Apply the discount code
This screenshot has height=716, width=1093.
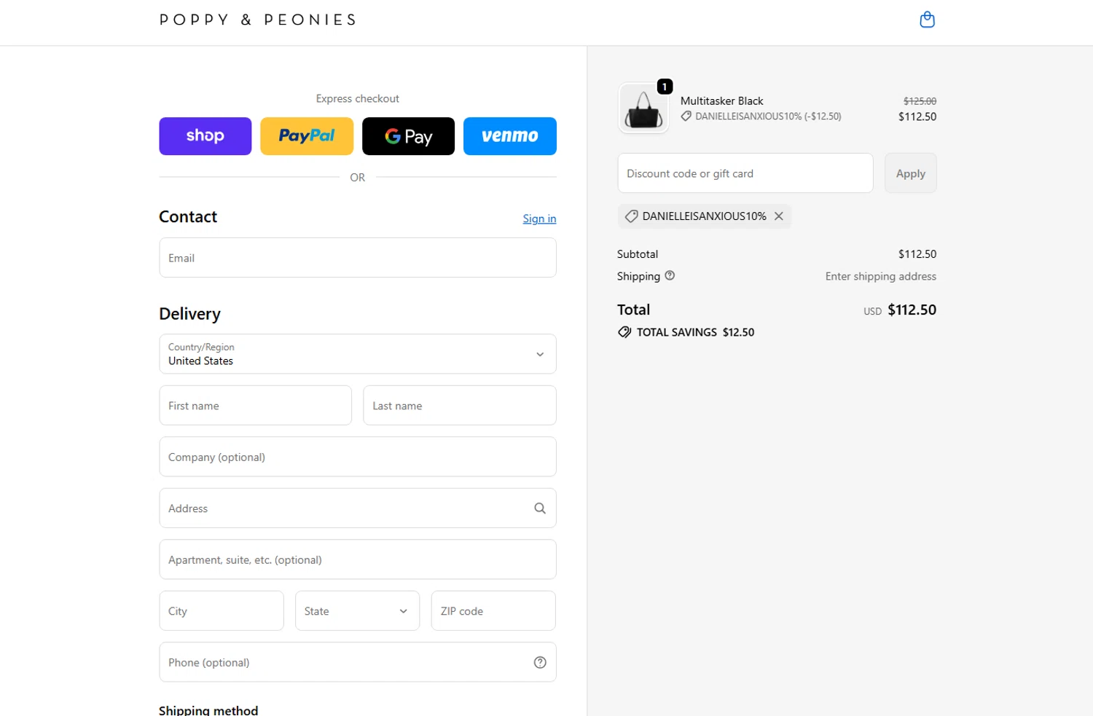pos(911,173)
